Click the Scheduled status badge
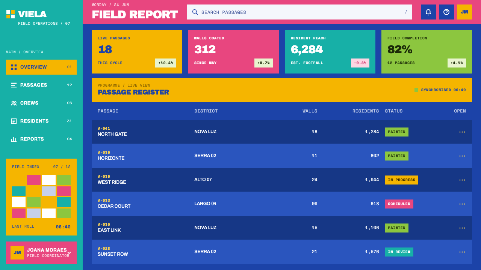The width and height of the screenshot is (481, 270). pyautogui.click(x=399, y=204)
